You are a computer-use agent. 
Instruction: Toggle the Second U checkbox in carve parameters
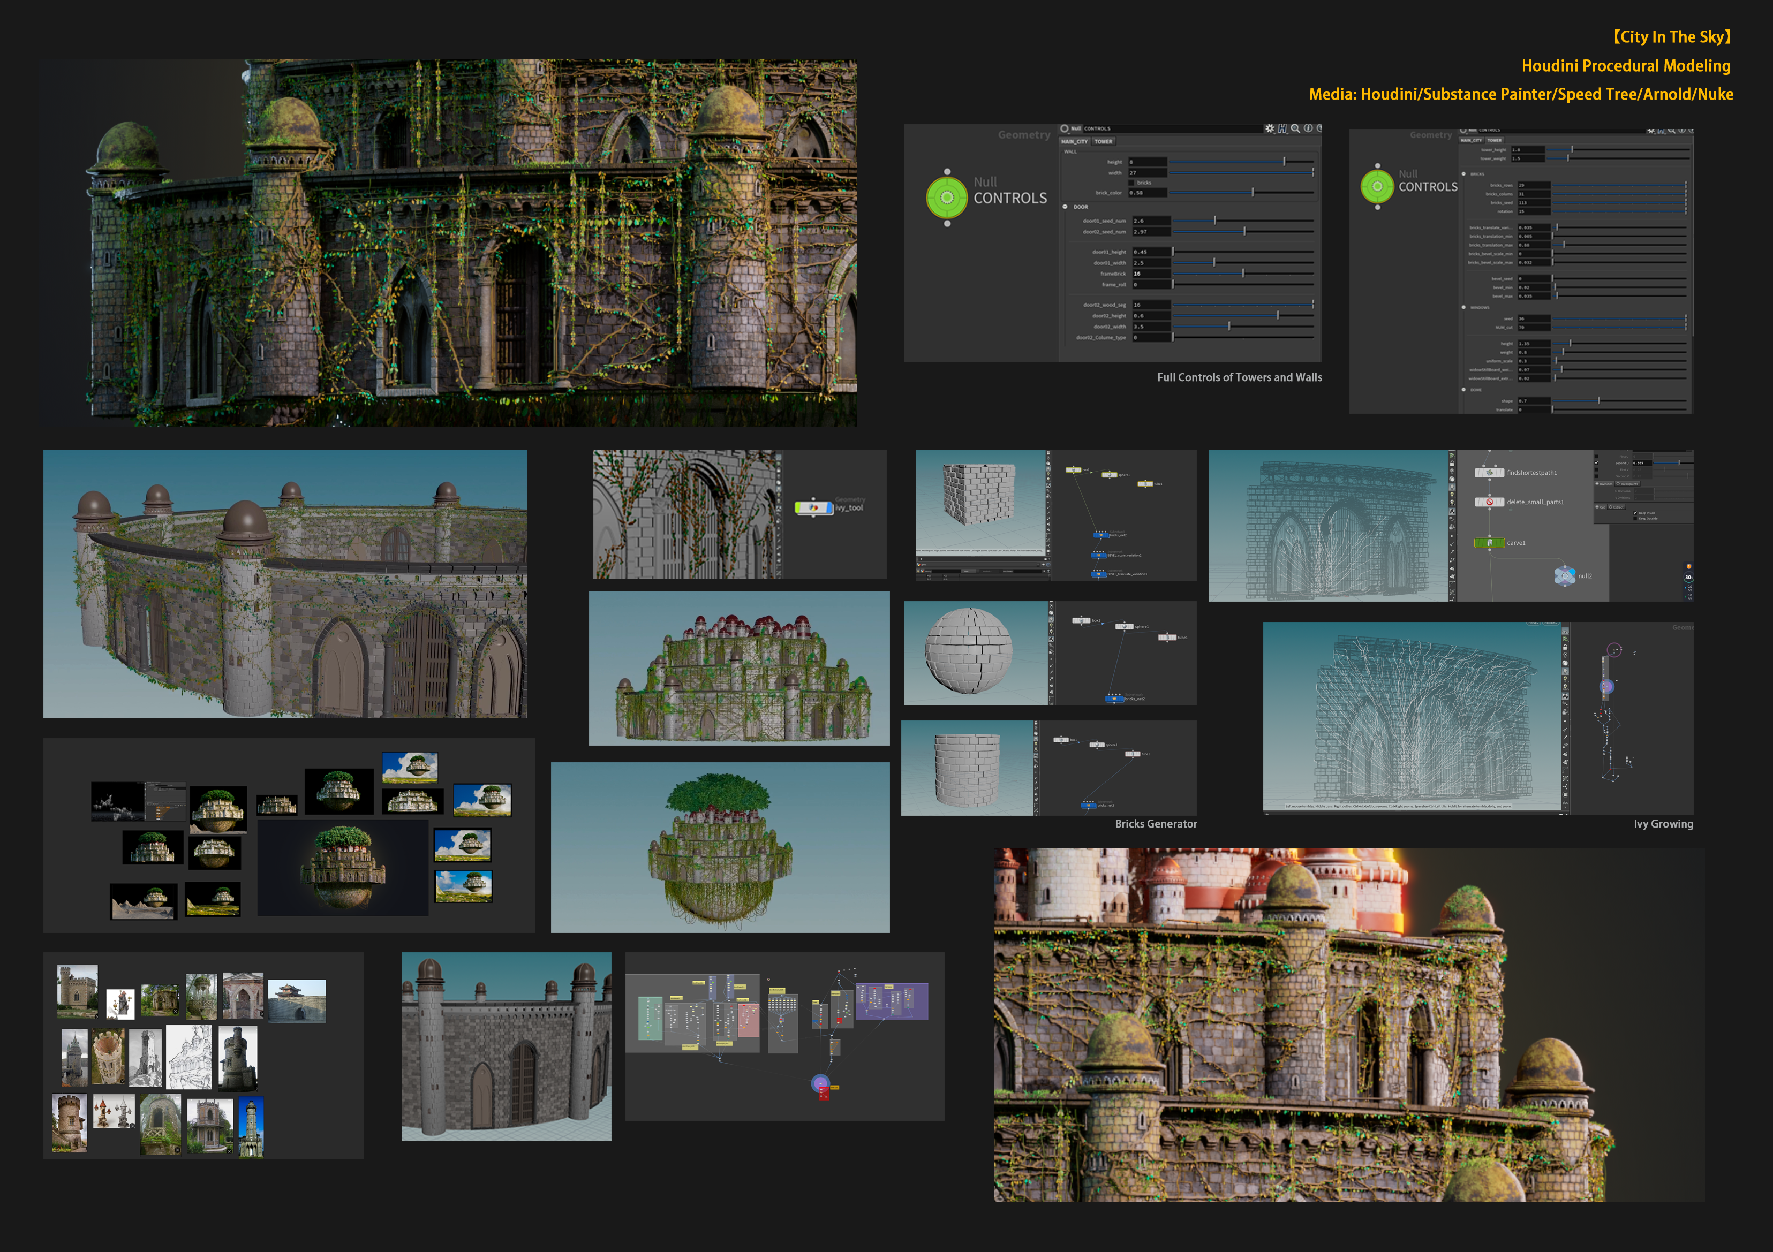[x=1597, y=463]
